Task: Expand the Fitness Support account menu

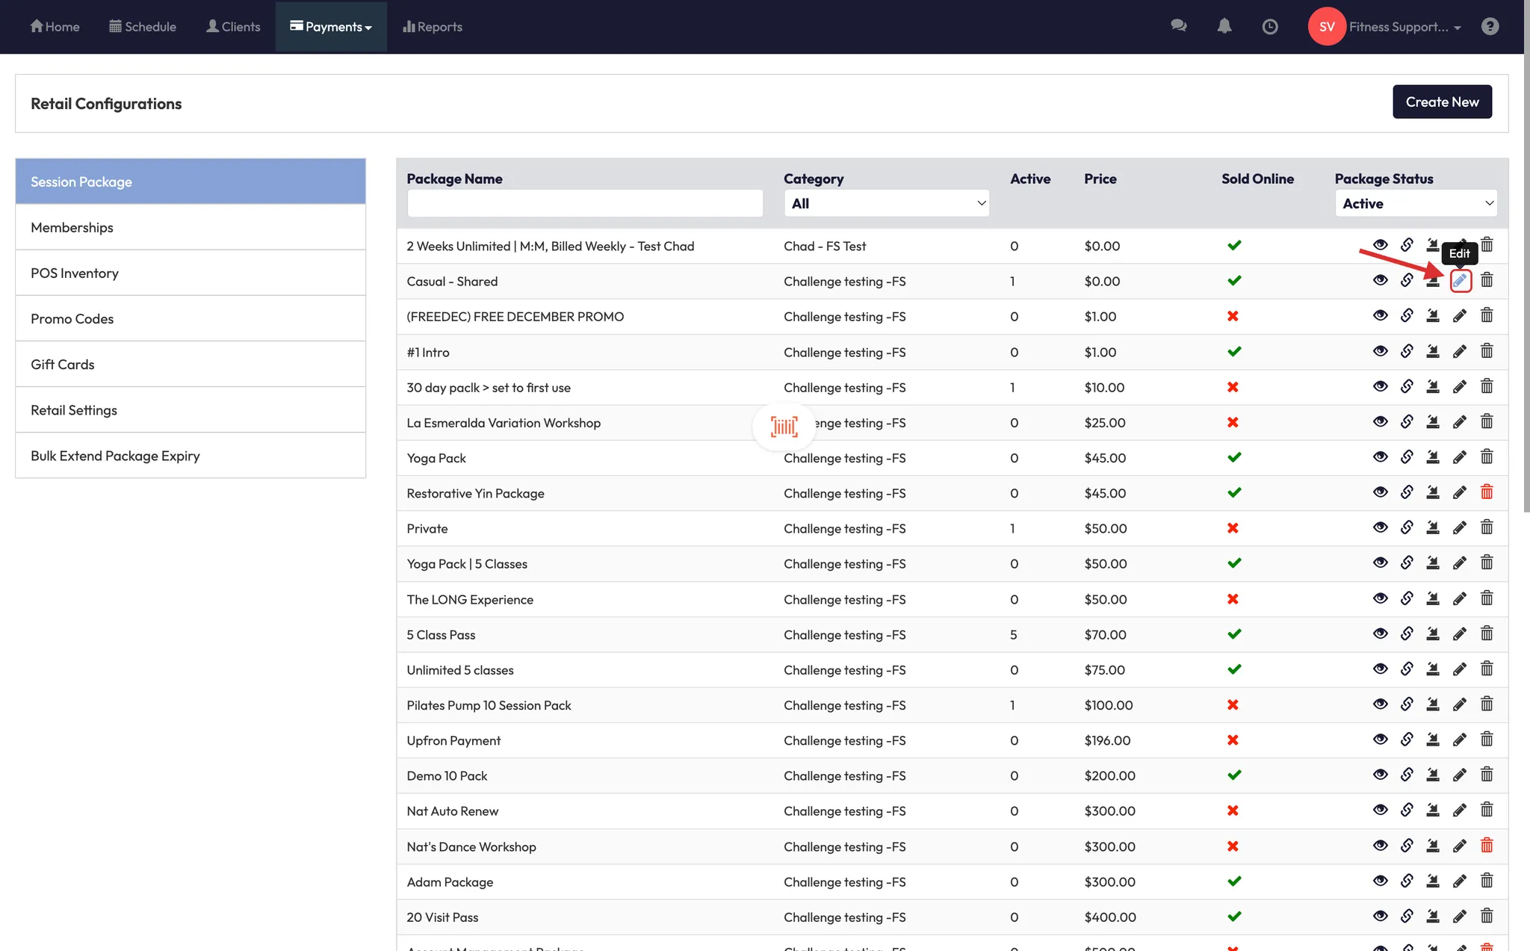Action: coord(1403,27)
